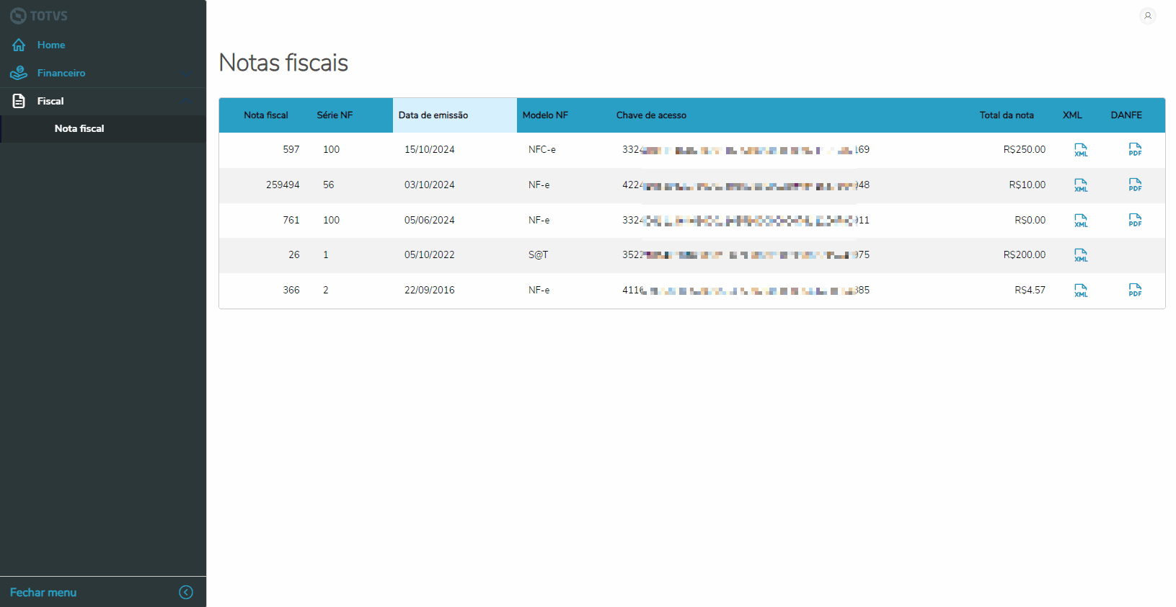Click the Financeiro hand-coins icon

click(19, 73)
